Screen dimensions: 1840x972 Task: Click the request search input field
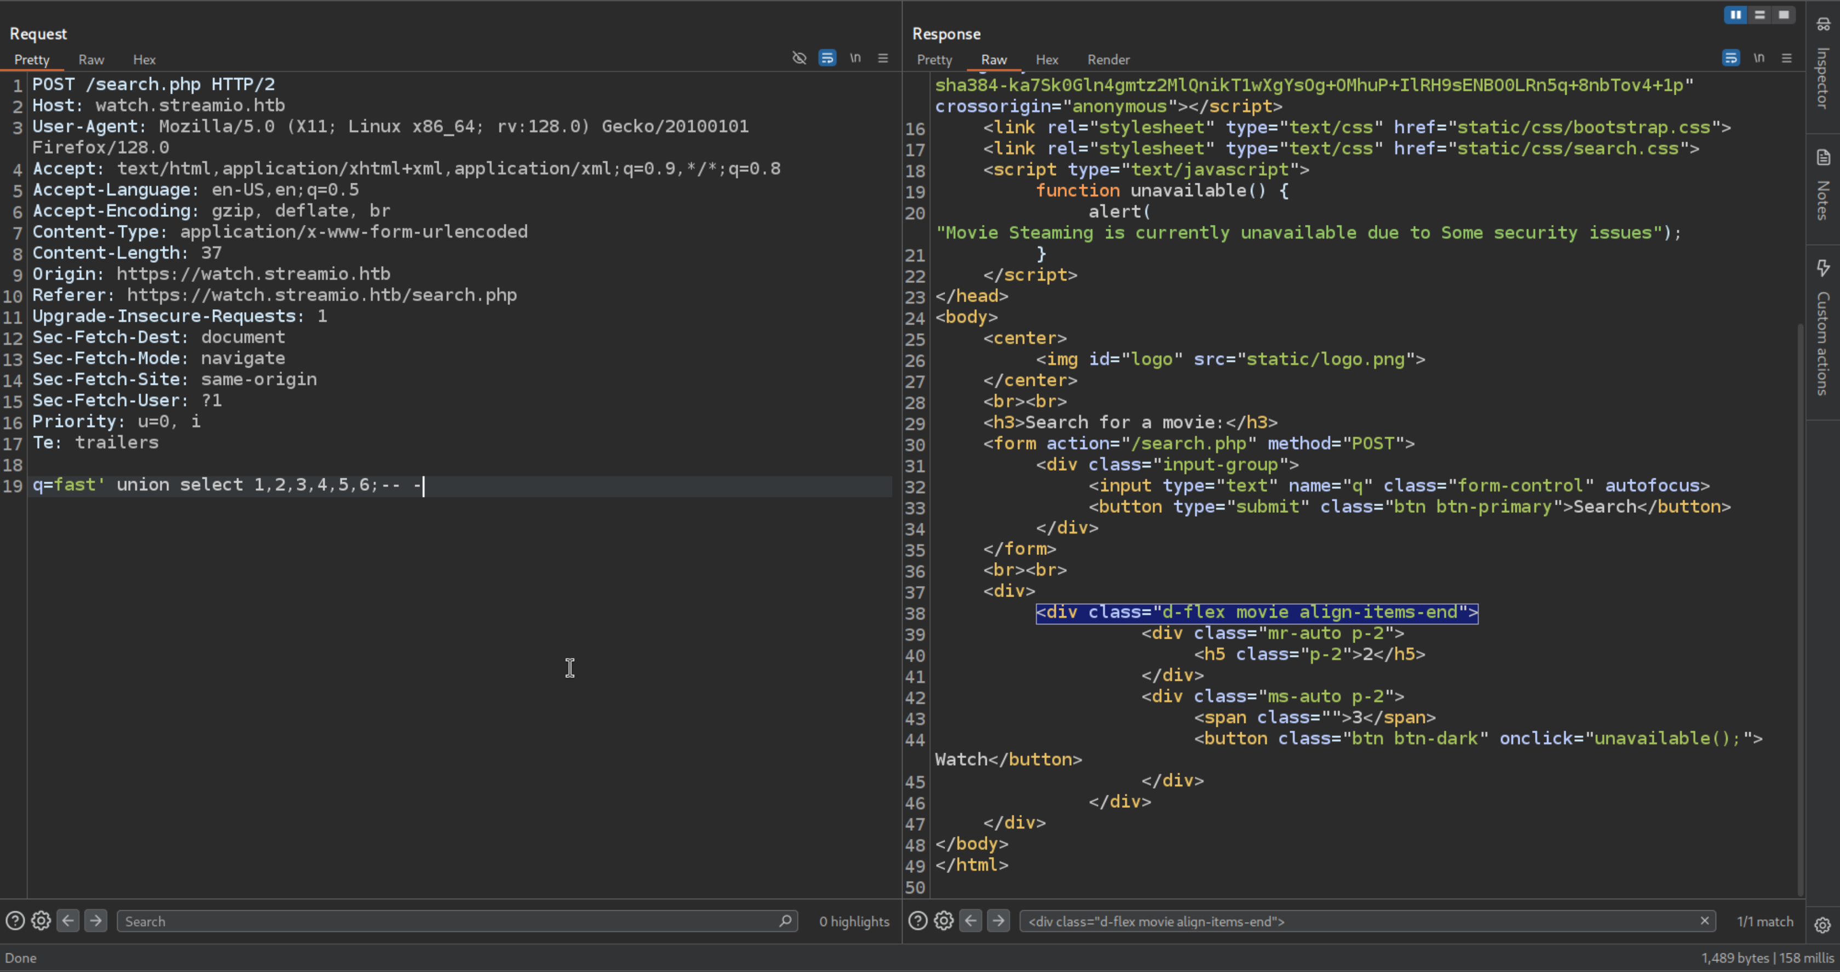tap(450, 921)
